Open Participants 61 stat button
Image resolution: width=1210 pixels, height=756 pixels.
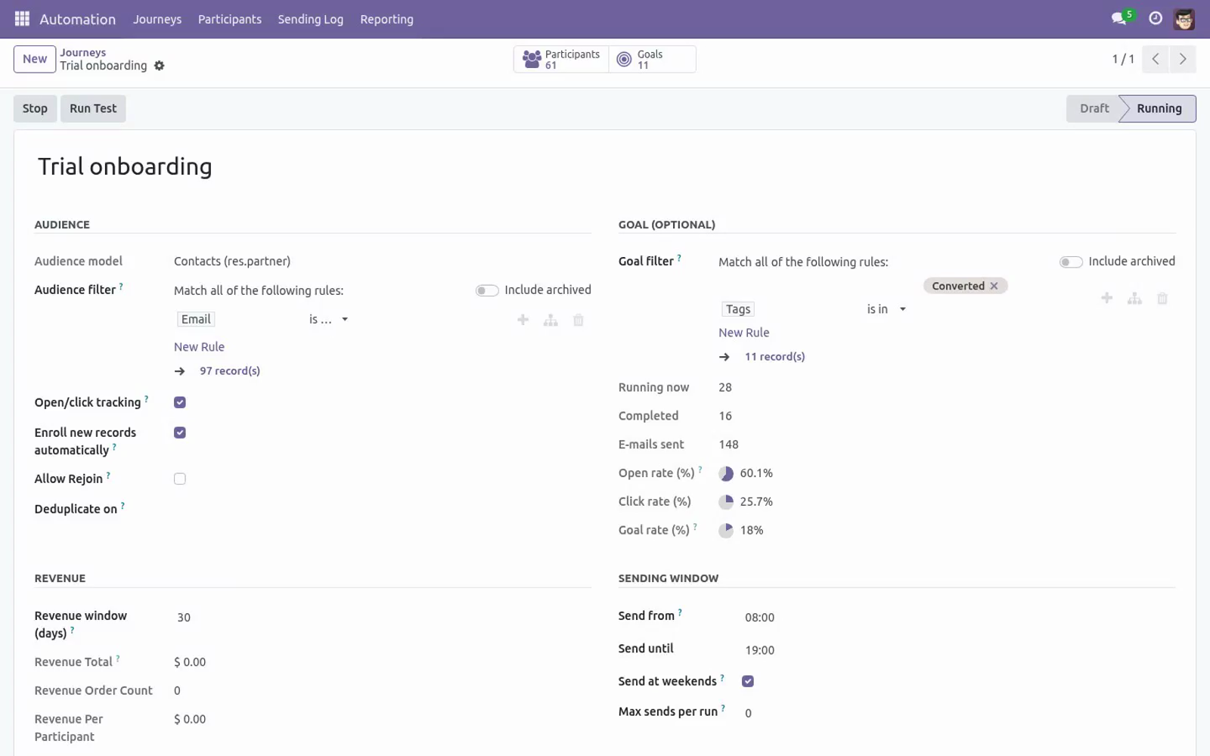[561, 59]
